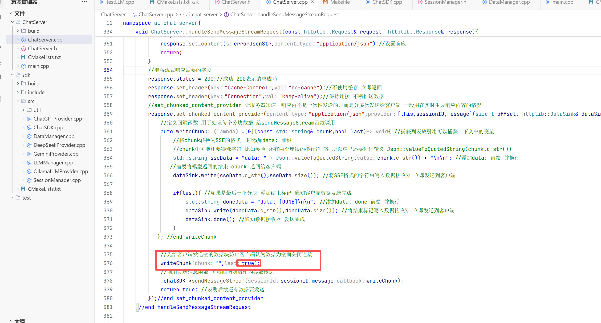The width and height of the screenshot is (601, 323).
Task: Switch to the Makefile tab
Action: point(340,2)
